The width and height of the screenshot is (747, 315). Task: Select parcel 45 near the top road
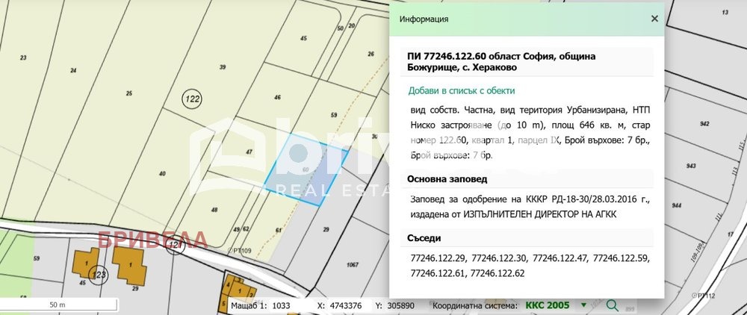[303, 39]
